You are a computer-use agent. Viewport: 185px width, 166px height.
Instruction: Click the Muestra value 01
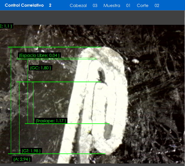(x=128, y=6)
